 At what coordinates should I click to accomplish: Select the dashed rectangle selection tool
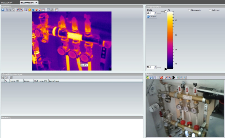tap(48, 10)
